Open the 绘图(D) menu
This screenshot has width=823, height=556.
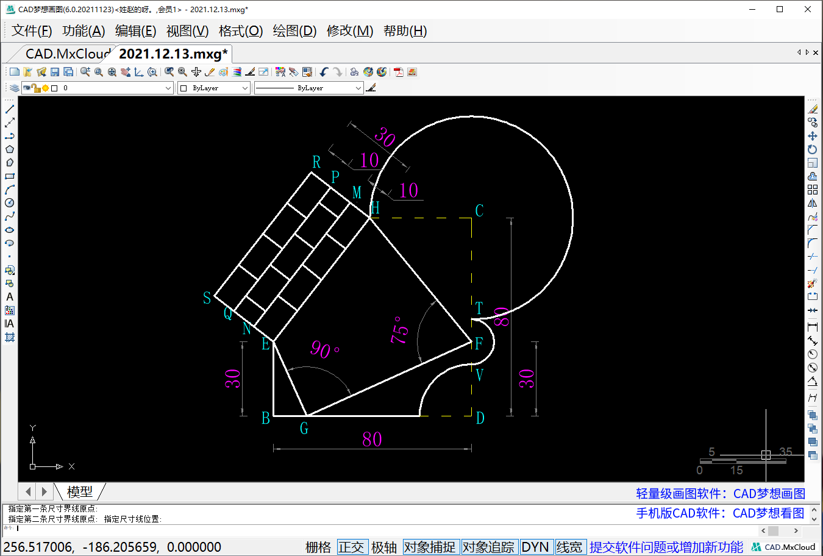tap(294, 31)
